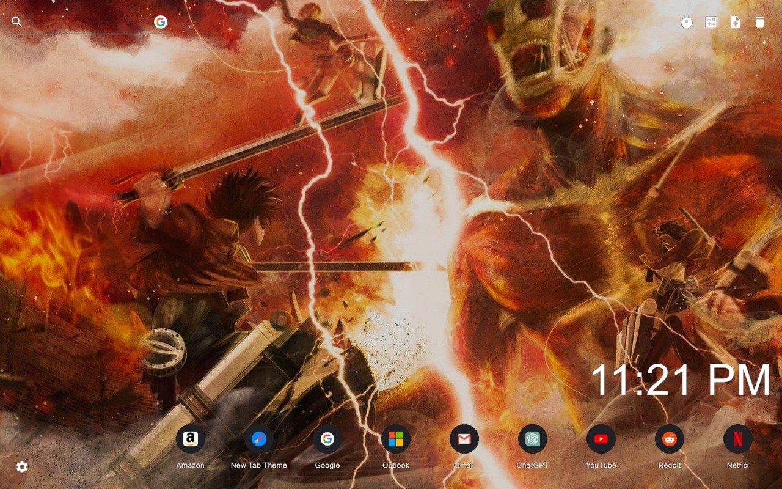Open the settings gear
The height and width of the screenshot is (489, 782).
click(22, 467)
